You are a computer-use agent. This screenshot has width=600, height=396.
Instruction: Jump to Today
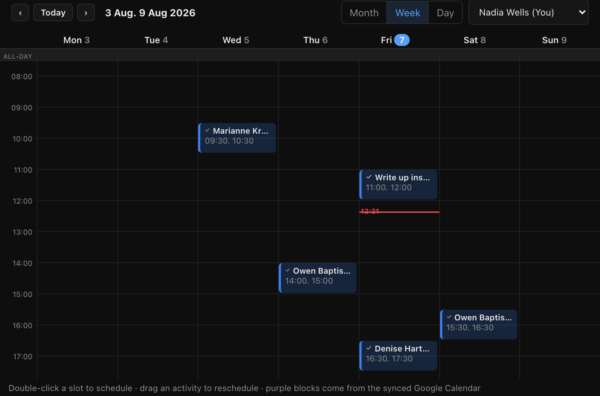[53, 13]
